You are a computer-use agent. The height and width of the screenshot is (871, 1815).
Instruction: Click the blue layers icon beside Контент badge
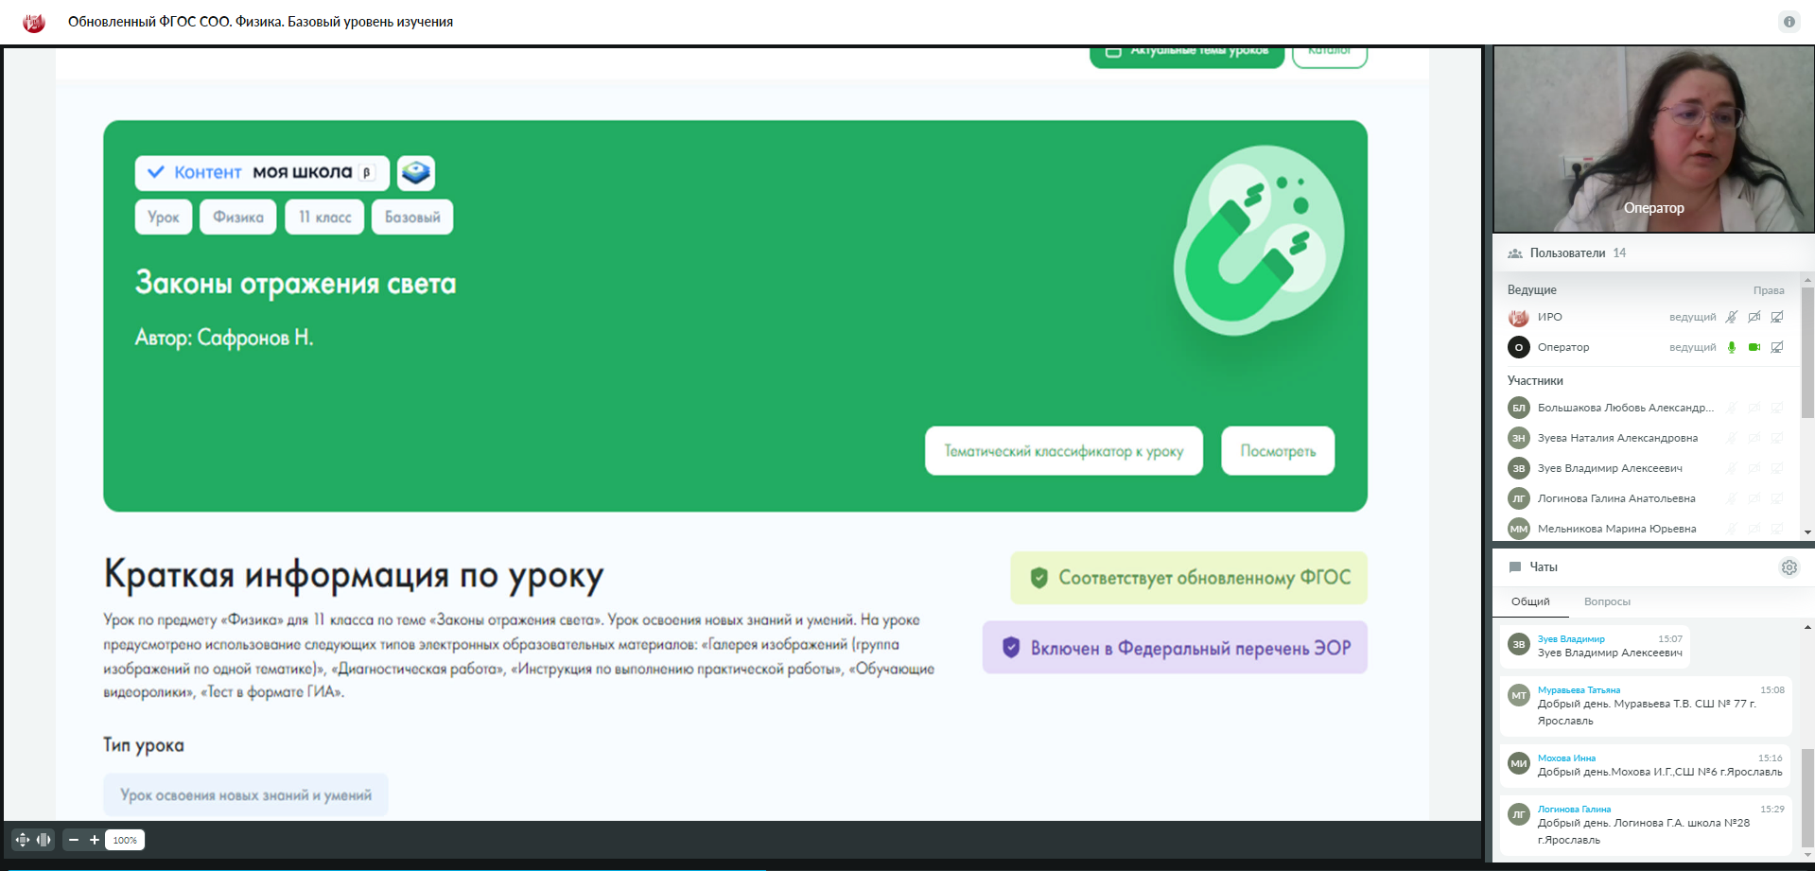tap(416, 173)
